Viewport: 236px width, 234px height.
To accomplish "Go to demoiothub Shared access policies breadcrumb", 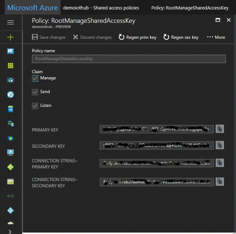I will (x=101, y=8).
